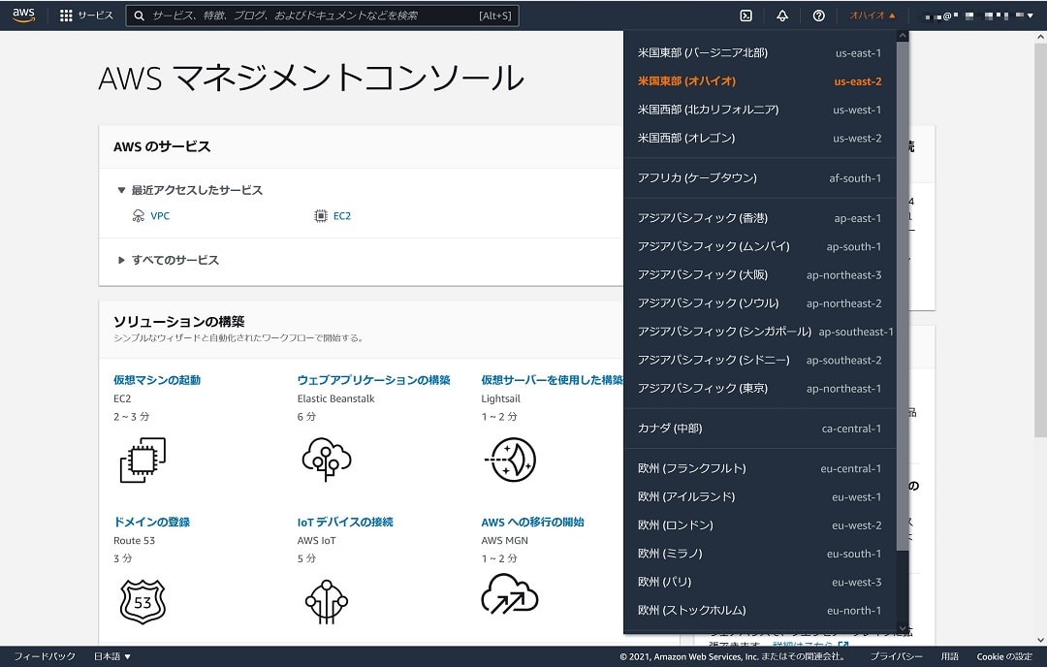Click the EC2 virtual machine launch icon
This screenshot has width=1047, height=667.
(143, 461)
